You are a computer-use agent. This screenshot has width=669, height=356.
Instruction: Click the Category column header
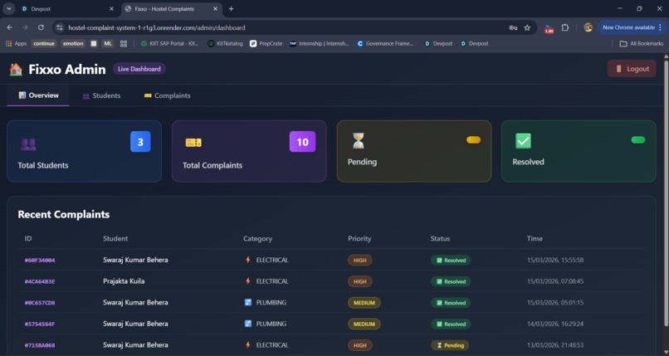(x=257, y=238)
